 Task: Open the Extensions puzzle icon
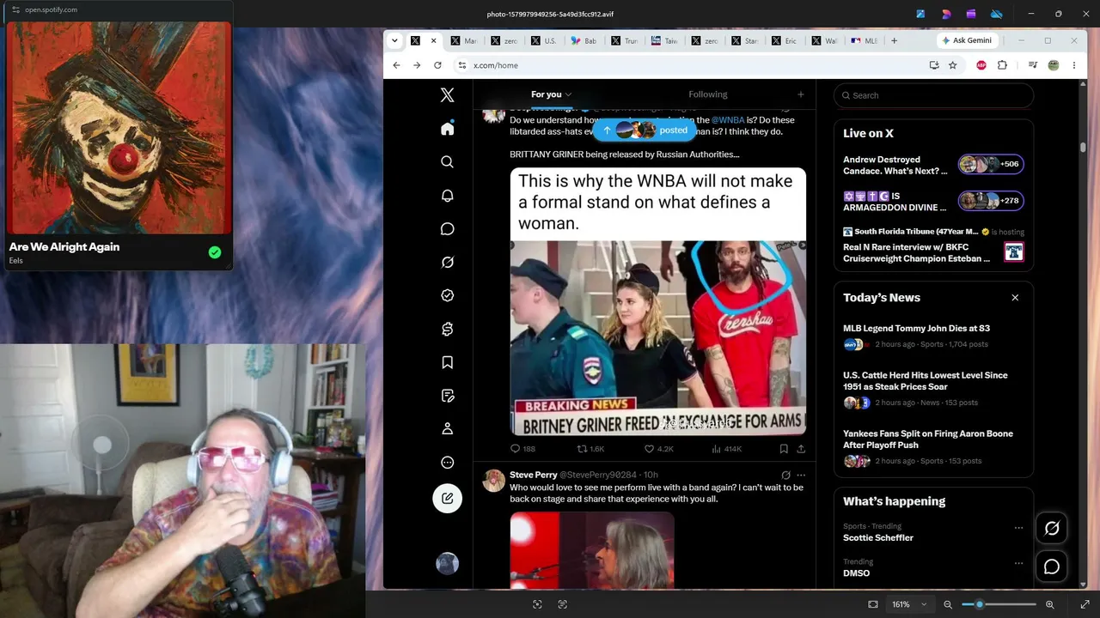click(x=1002, y=65)
